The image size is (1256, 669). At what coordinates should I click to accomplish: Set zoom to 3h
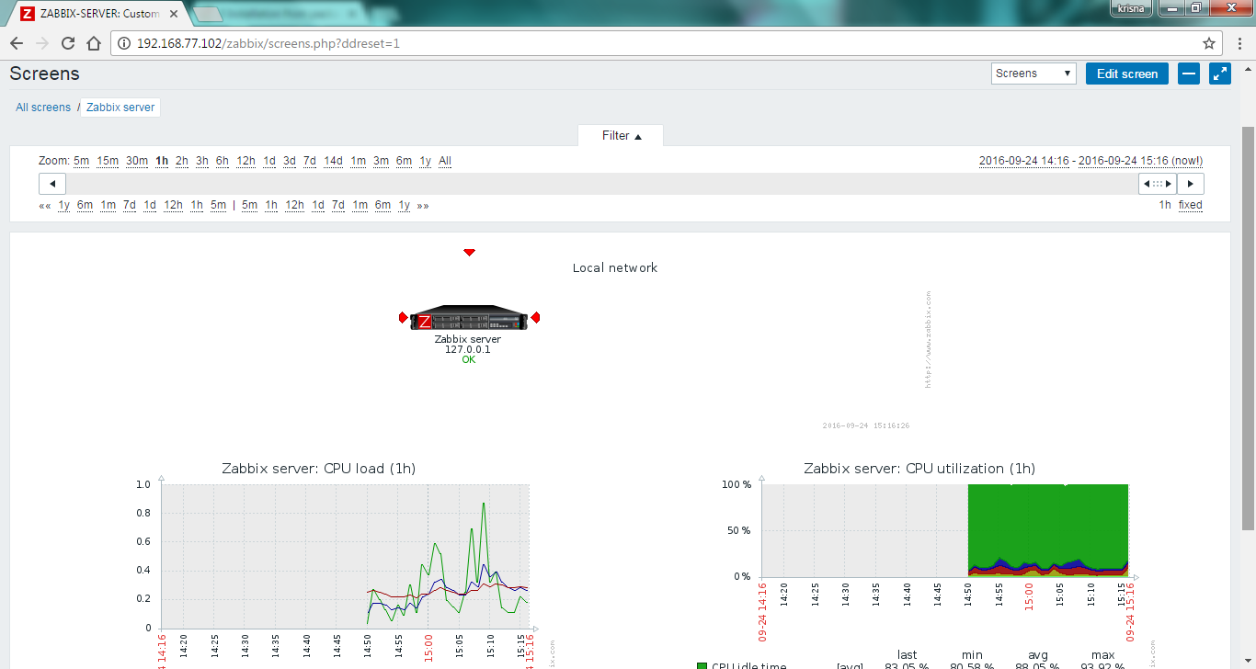pyautogui.click(x=202, y=161)
